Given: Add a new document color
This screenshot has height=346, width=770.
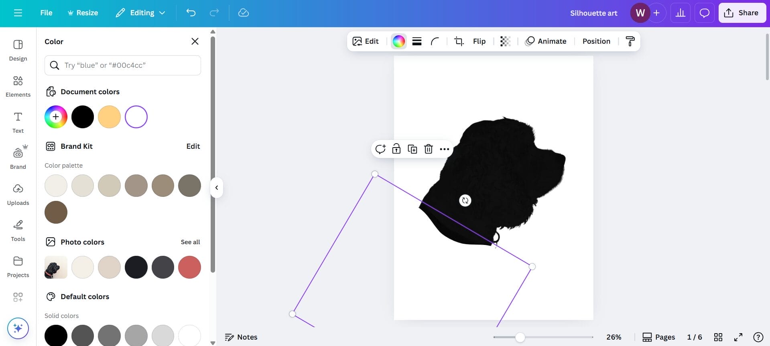Looking at the screenshot, I should [x=56, y=117].
